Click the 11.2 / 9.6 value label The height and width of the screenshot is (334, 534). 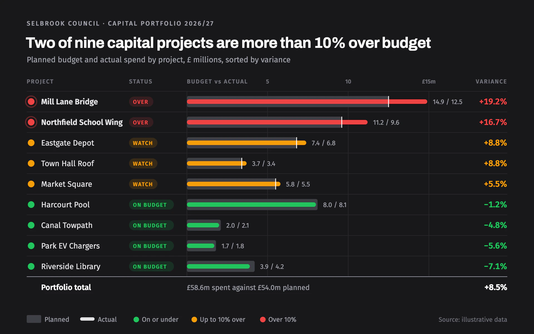[x=386, y=122]
